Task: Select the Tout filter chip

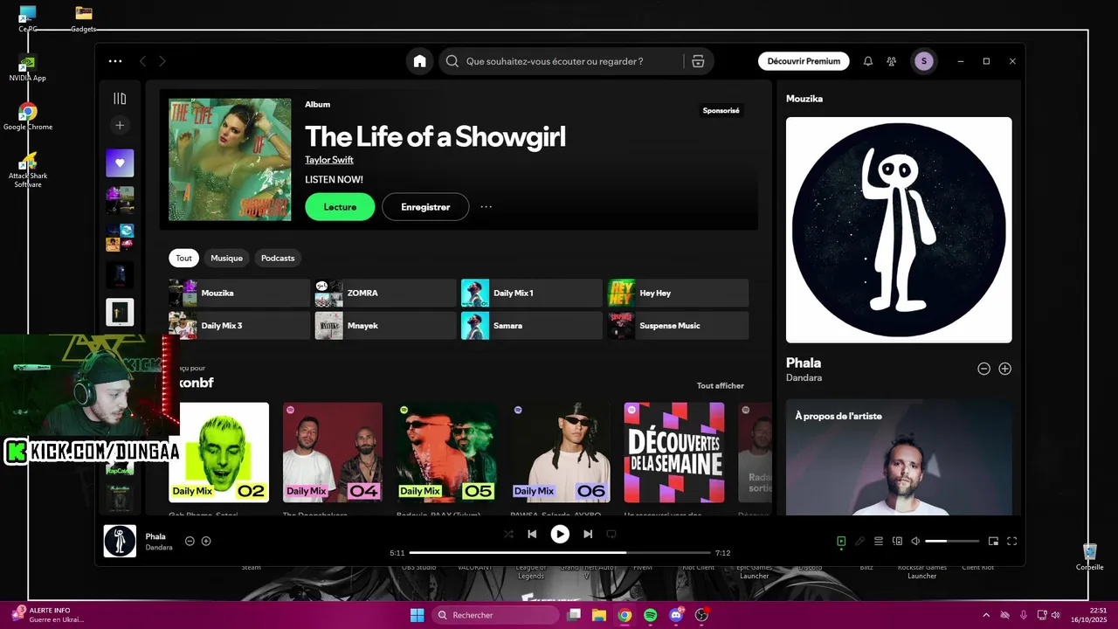Action: 183,258
